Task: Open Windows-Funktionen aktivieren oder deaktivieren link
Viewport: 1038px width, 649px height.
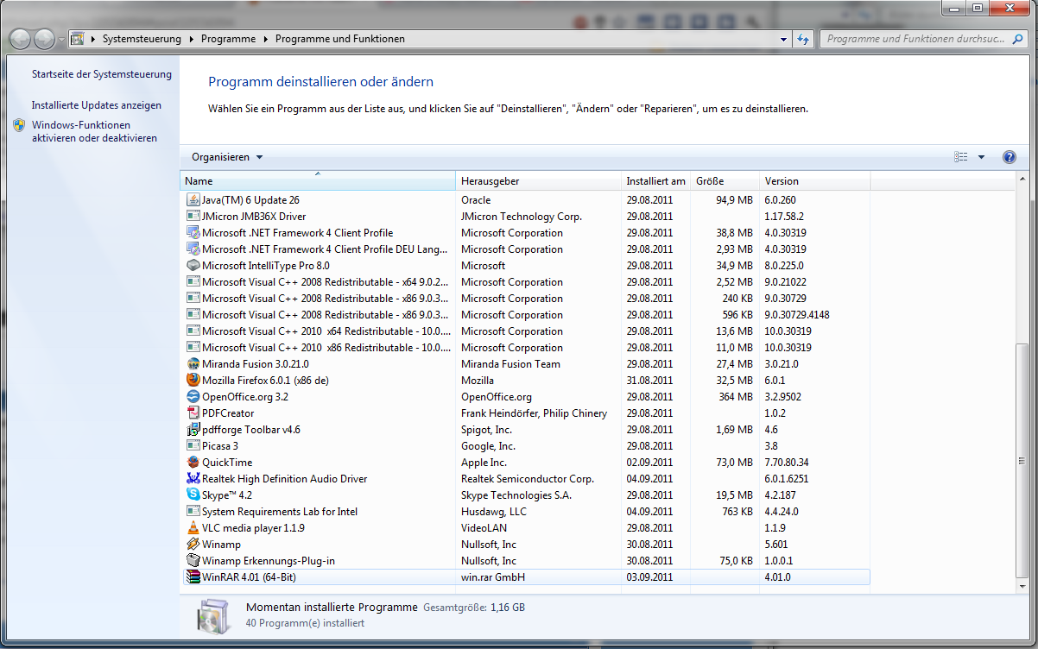Action: coord(94,131)
